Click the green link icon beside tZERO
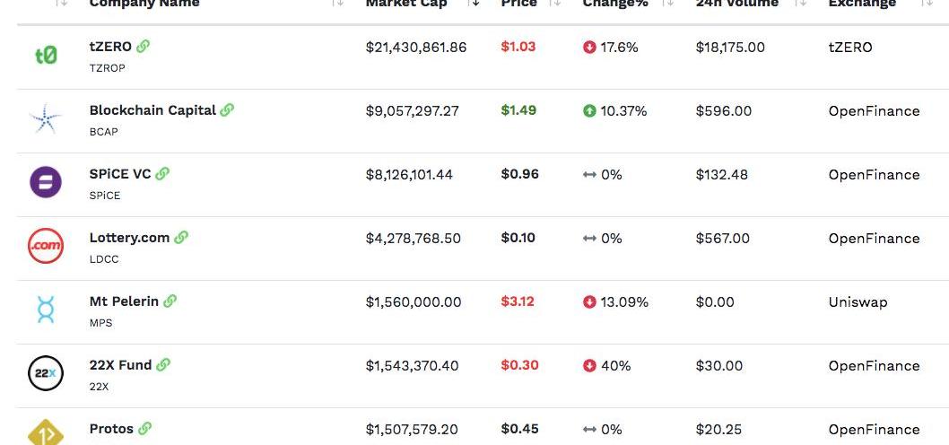This screenshot has width=949, height=445. [144, 47]
